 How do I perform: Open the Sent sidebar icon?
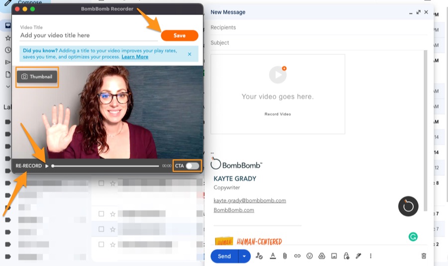point(8,62)
